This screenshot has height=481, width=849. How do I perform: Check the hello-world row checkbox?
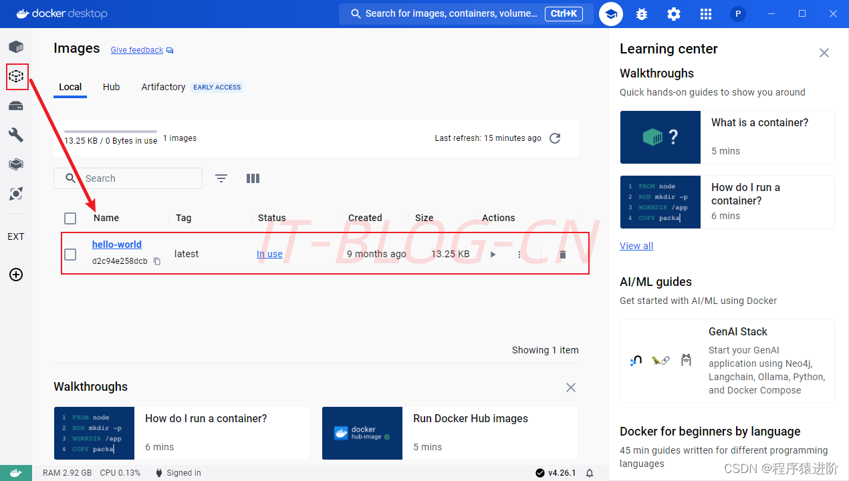pos(70,254)
